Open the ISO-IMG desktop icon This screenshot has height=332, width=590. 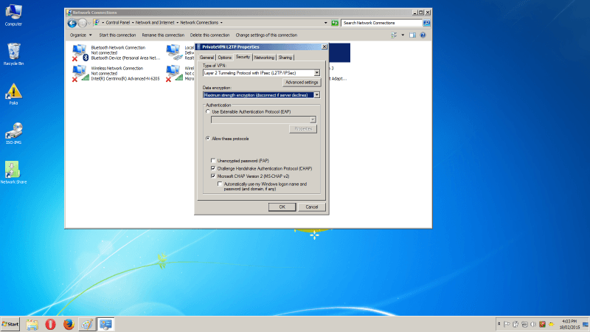pyautogui.click(x=13, y=131)
